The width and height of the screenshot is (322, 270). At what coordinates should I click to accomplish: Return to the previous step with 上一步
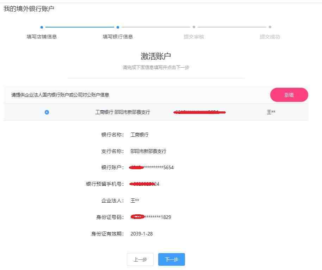[140, 259]
